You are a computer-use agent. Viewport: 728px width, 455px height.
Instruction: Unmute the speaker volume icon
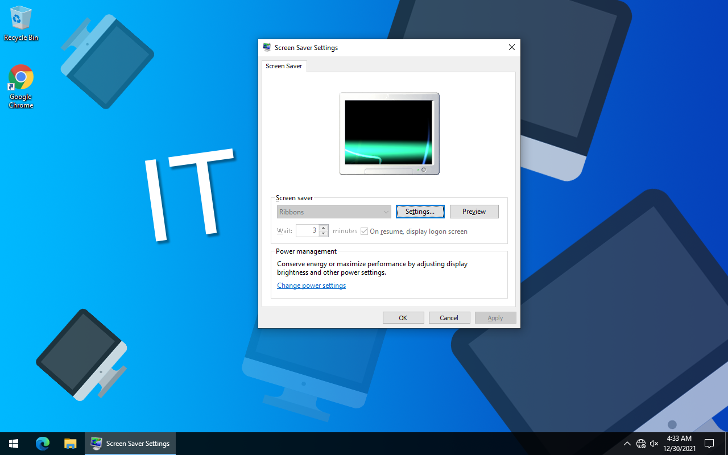[654, 444]
